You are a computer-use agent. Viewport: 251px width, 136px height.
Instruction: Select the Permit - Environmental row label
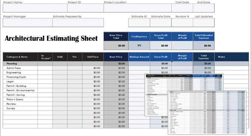point(20,90)
